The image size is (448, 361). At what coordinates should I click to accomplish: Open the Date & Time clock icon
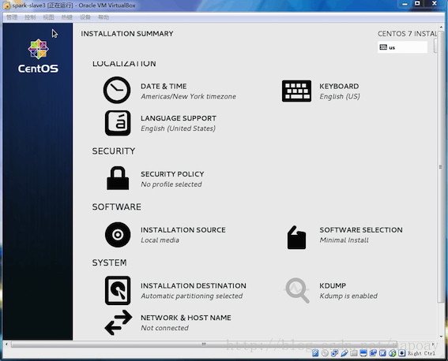(x=117, y=90)
